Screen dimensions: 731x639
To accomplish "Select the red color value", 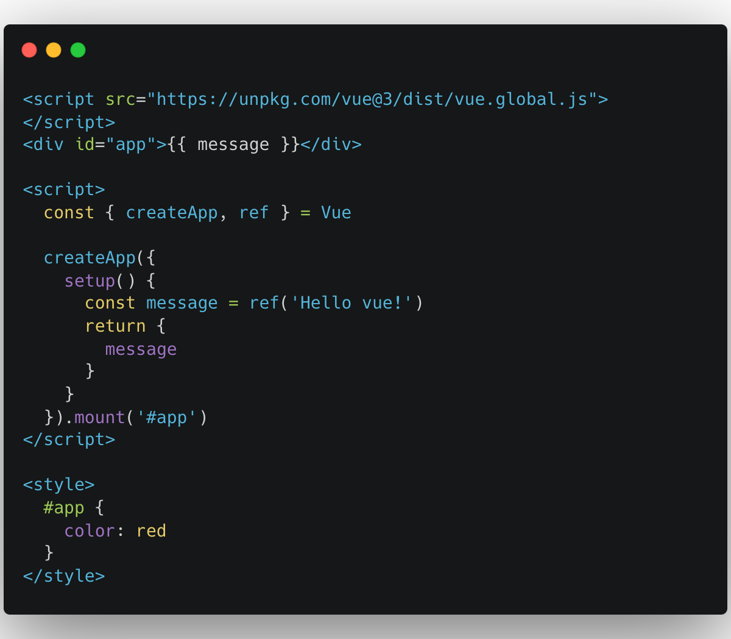I will [151, 531].
